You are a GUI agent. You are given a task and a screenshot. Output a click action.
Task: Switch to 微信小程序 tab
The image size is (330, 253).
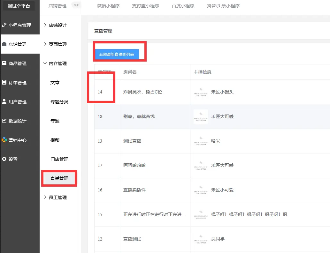pyautogui.click(x=108, y=6)
